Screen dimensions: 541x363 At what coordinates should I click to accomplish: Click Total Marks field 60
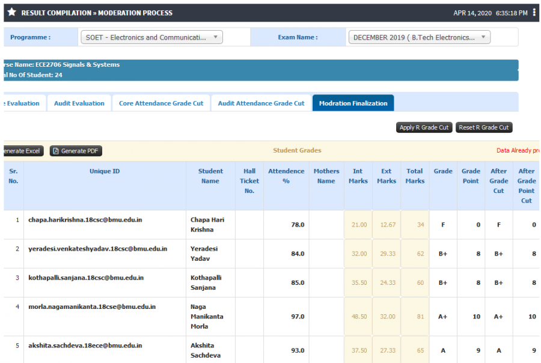pyautogui.click(x=415, y=282)
